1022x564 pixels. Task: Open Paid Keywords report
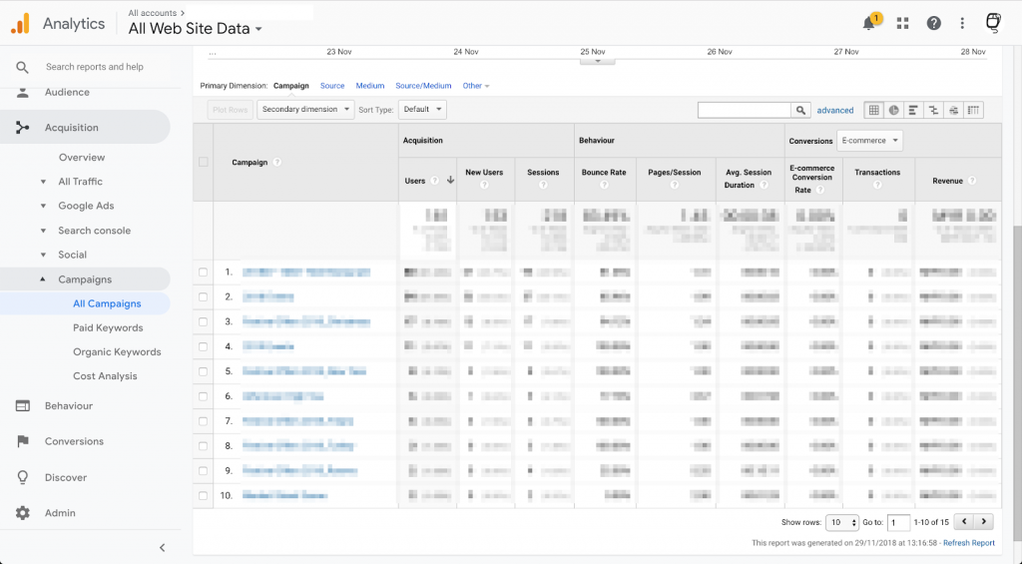point(108,328)
